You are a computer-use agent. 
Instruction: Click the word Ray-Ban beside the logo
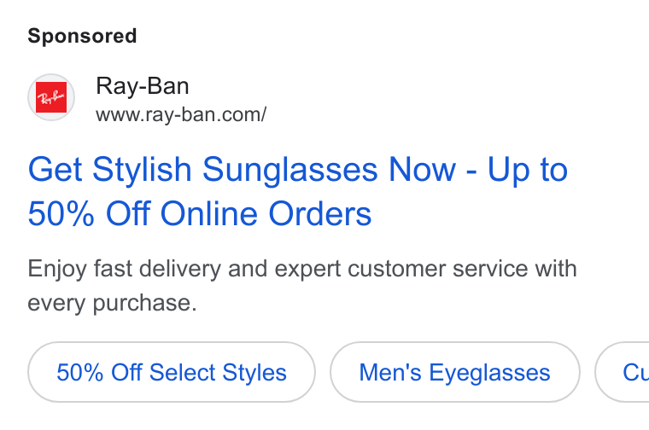click(143, 86)
